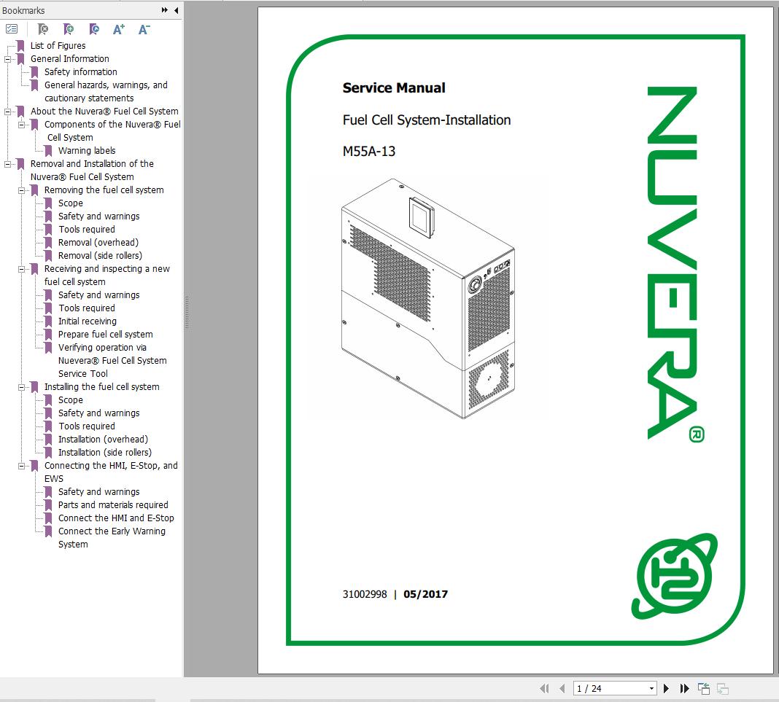
Task: Open the General Information bookmark
Action: coord(69,58)
